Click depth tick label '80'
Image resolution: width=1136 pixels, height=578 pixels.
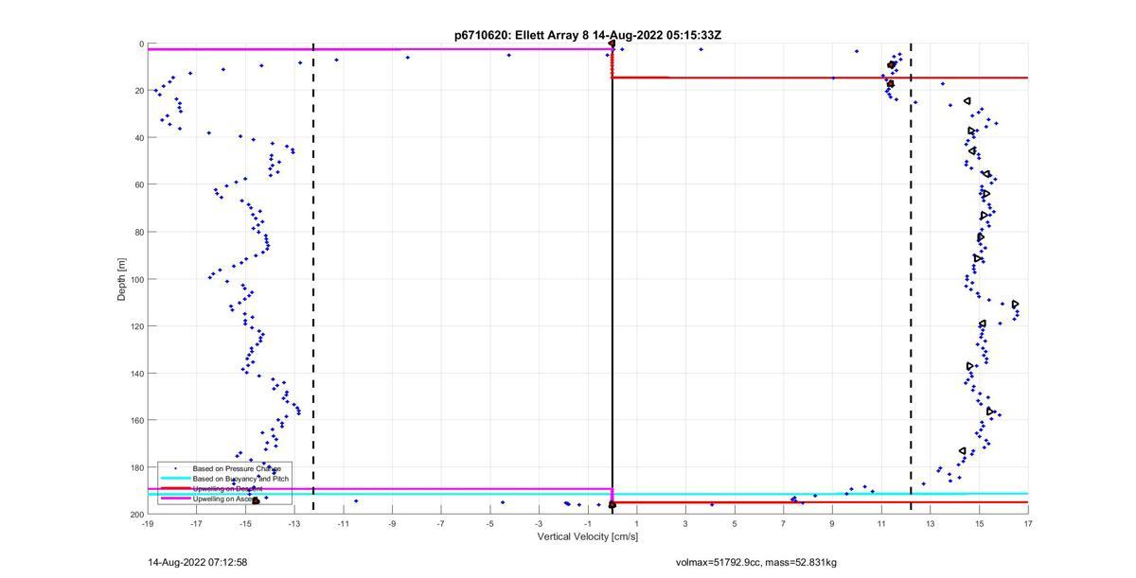click(139, 232)
